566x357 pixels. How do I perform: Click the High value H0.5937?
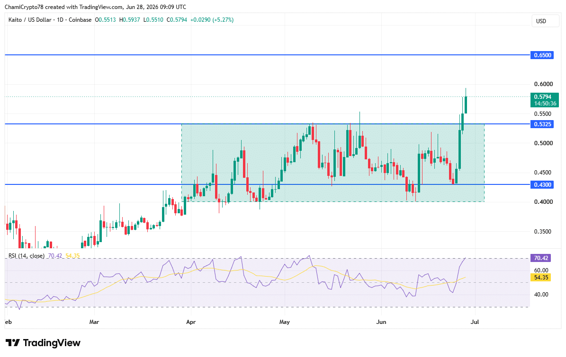pyautogui.click(x=129, y=20)
